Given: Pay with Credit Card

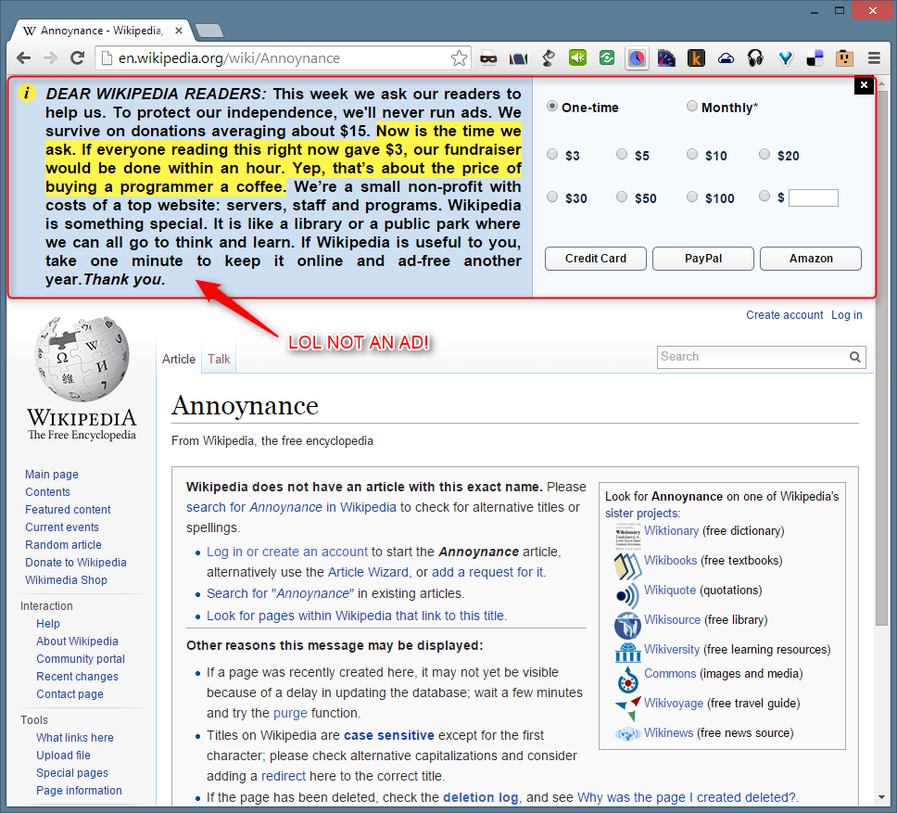Looking at the screenshot, I should pyautogui.click(x=596, y=259).
